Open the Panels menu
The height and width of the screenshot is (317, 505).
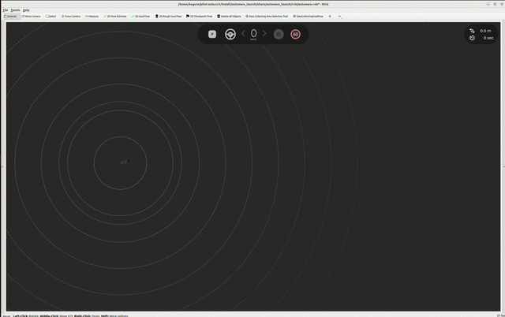(15, 10)
